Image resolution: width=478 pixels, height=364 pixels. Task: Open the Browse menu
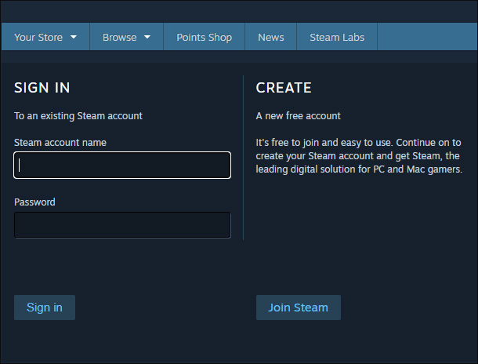126,37
